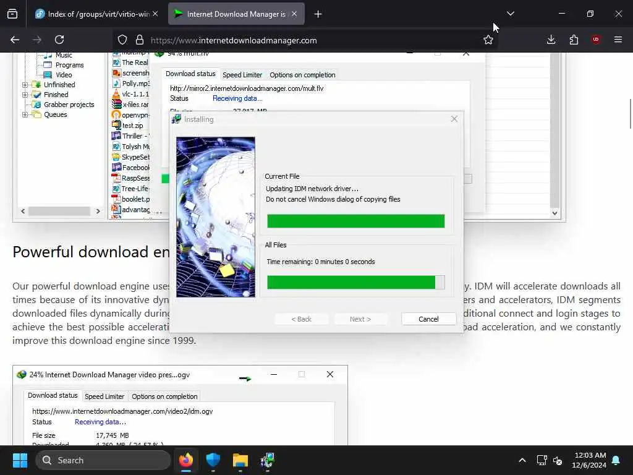Select the Video category
The height and width of the screenshot is (475, 633).
point(64,75)
